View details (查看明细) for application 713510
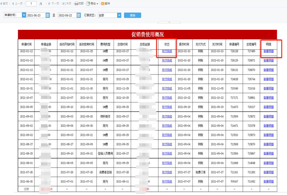This screenshot has height=195, width=287. [268, 135]
